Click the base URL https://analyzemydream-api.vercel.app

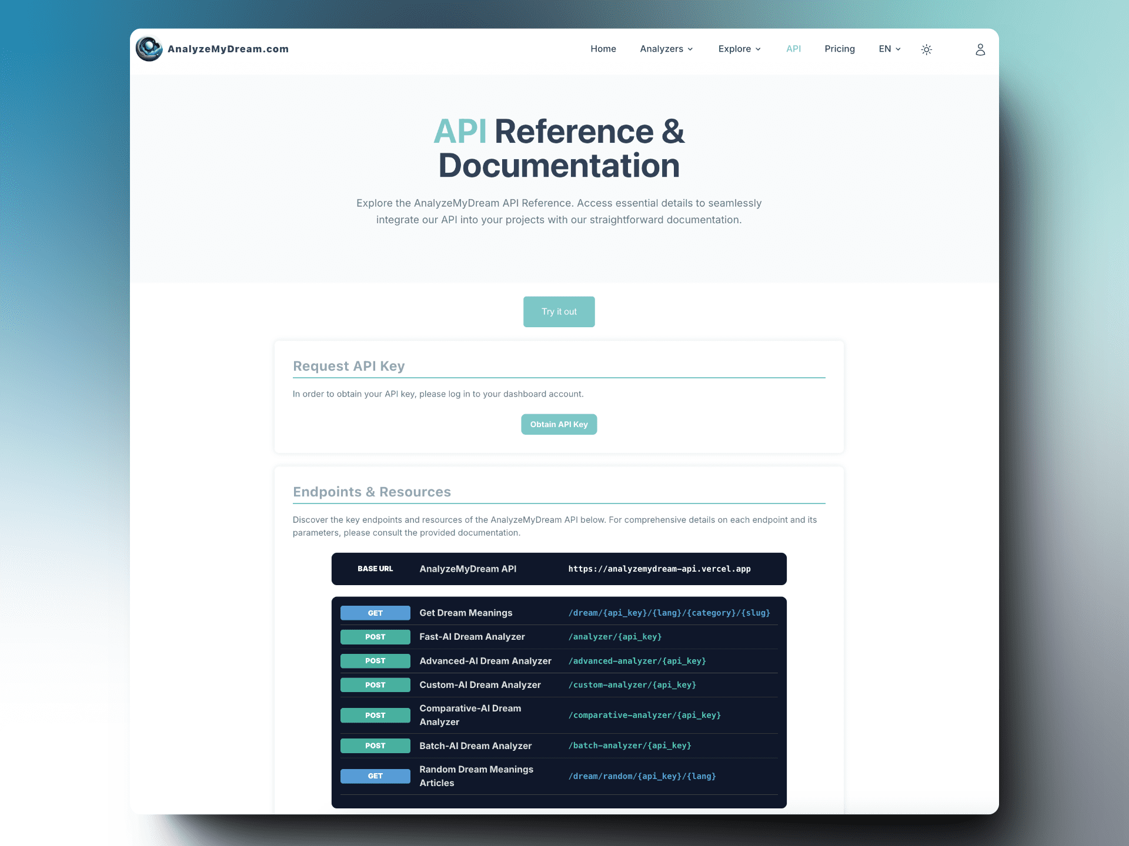pyautogui.click(x=659, y=569)
